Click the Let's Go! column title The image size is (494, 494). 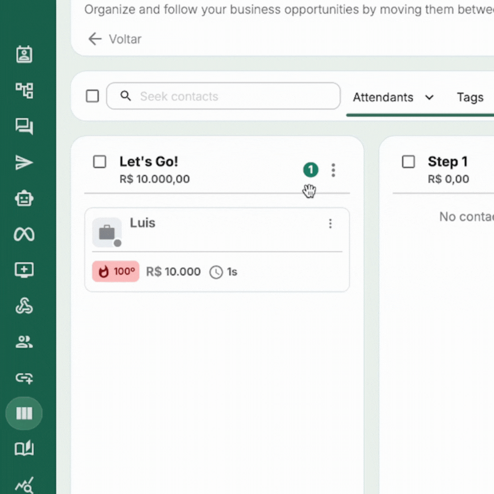click(x=149, y=161)
